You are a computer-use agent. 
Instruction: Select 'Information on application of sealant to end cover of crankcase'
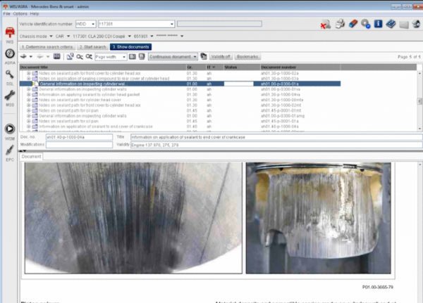[96, 127]
